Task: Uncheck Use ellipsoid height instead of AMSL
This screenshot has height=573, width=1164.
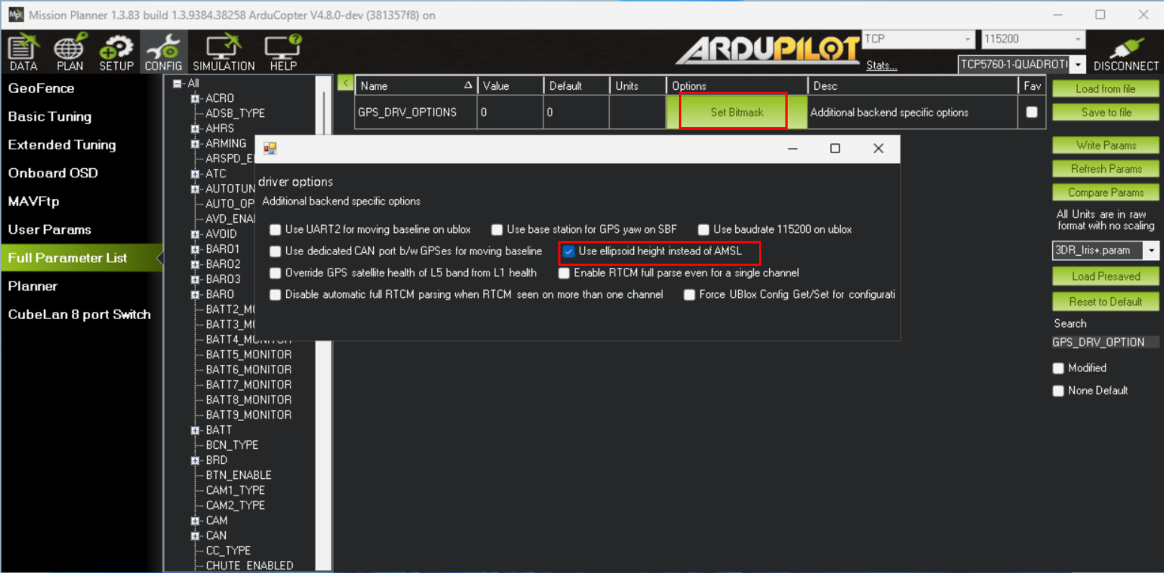Action: (569, 252)
